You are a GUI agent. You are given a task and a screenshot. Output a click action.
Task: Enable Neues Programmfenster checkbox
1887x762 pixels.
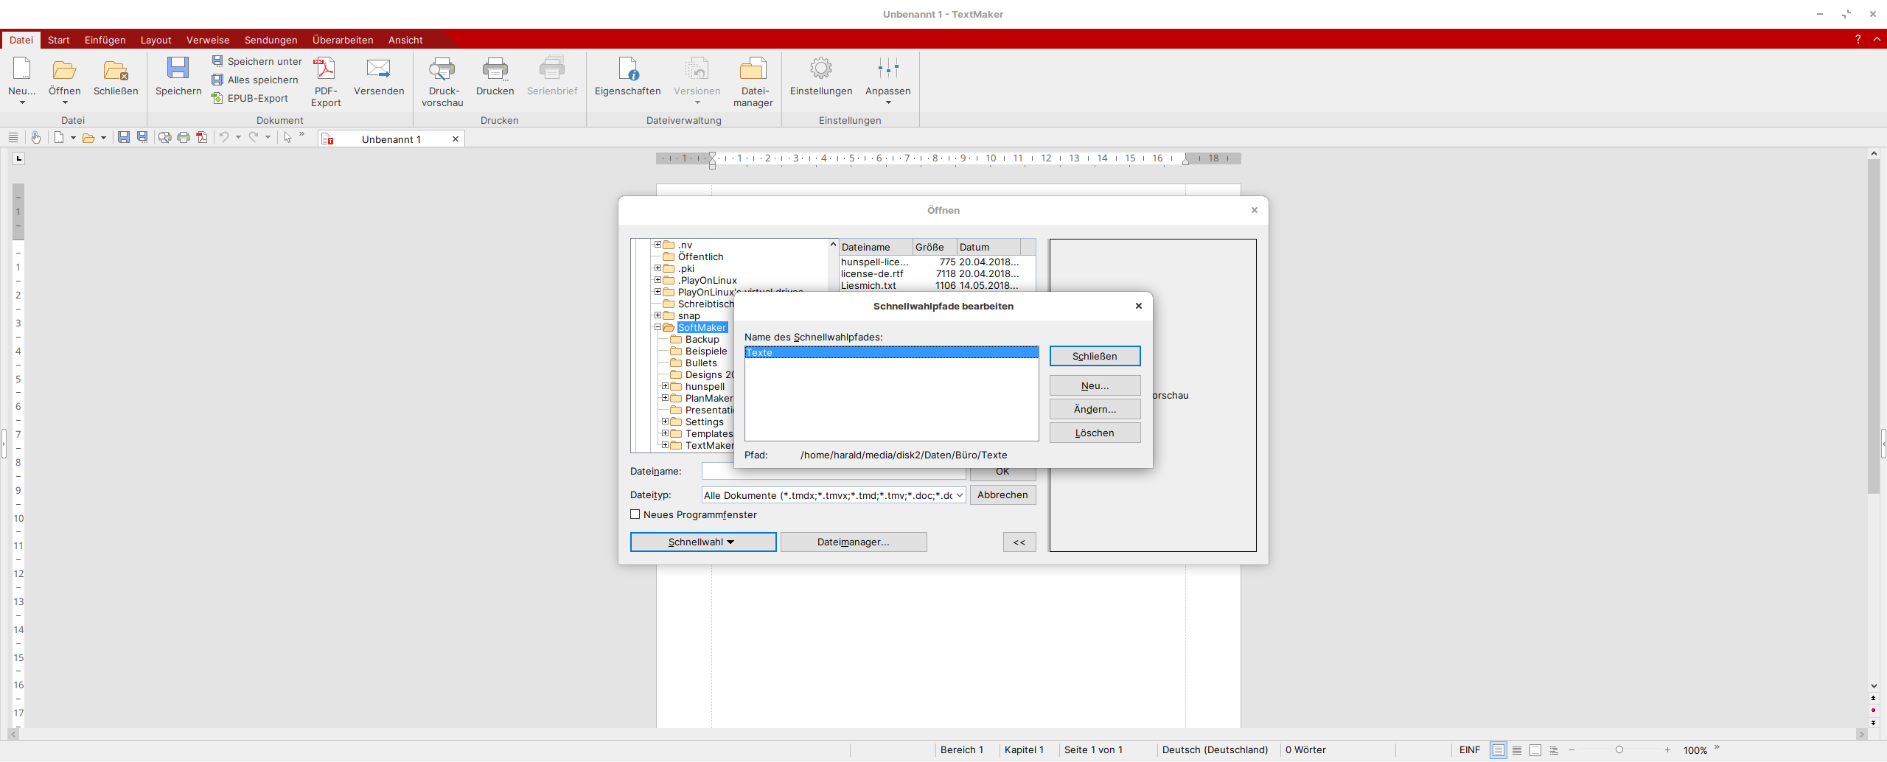click(x=635, y=514)
